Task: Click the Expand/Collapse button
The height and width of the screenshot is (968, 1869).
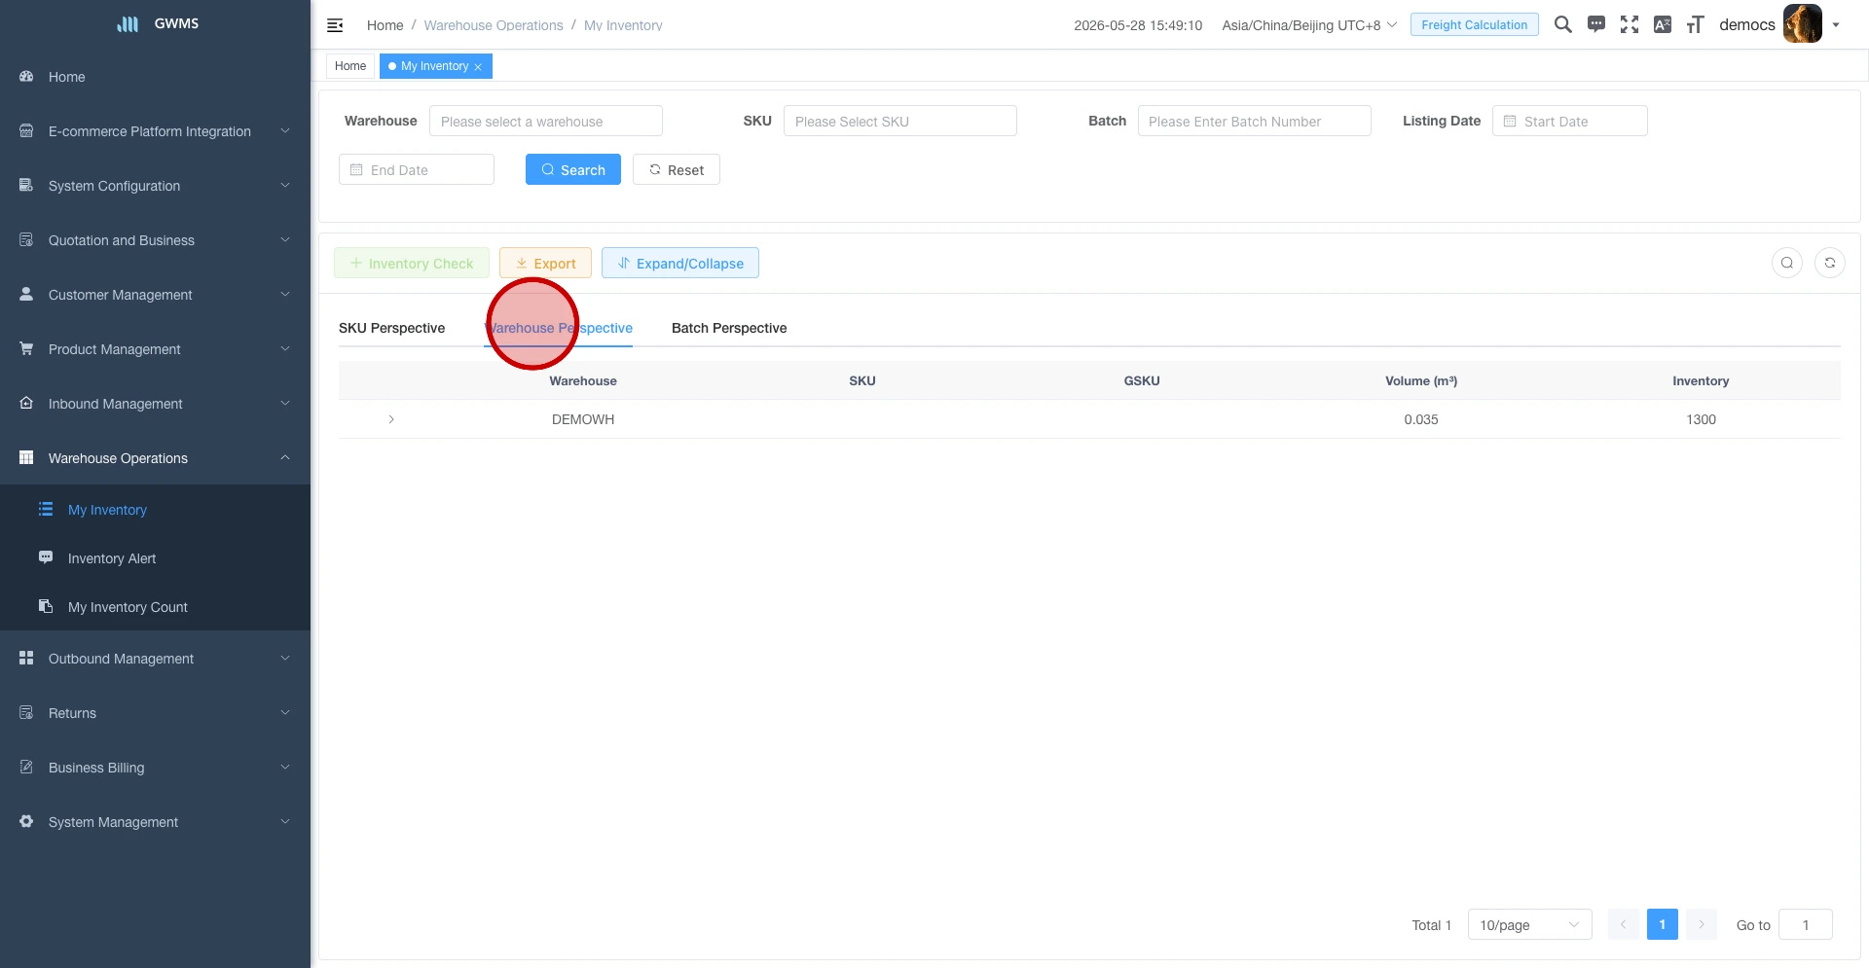Action: pyautogui.click(x=679, y=263)
